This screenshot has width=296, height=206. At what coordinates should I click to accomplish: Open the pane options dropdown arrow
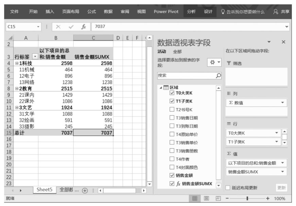[x=269, y=42]
